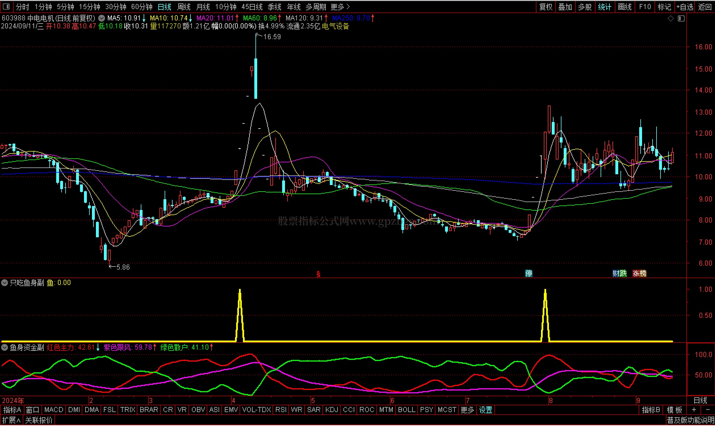The height and width of the screenshot is (426, 715).
Task: Open the 模板 menu
Action: coord(674,410)
